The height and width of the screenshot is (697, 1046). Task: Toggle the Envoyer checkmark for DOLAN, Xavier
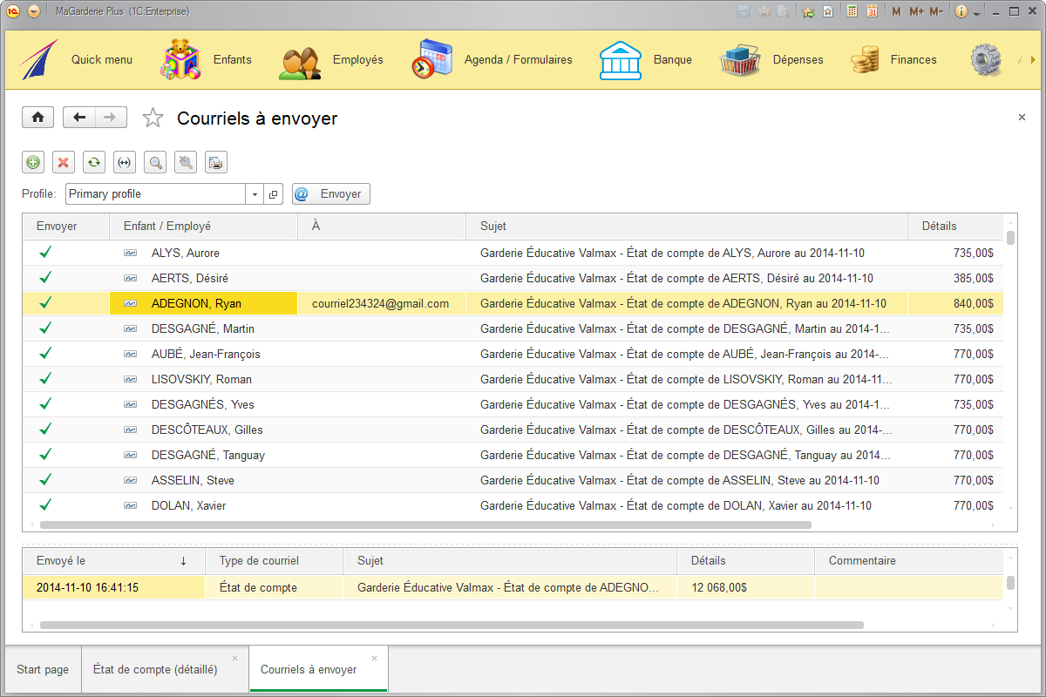(x=45, y=505)
